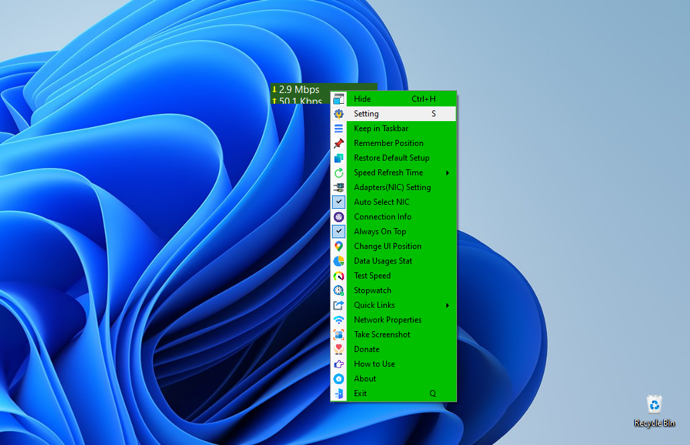Choose Restore Default Setup from menu

coord(392,158)
